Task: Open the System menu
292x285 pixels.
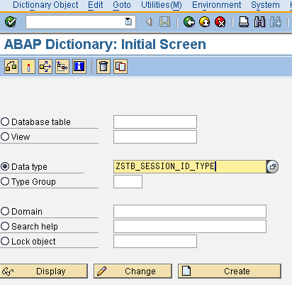Action: coord(265,5)
